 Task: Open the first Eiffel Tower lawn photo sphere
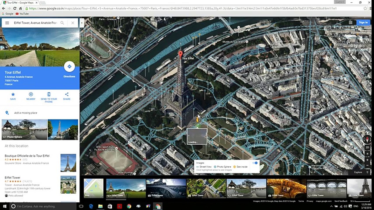[x=126, y=188]
